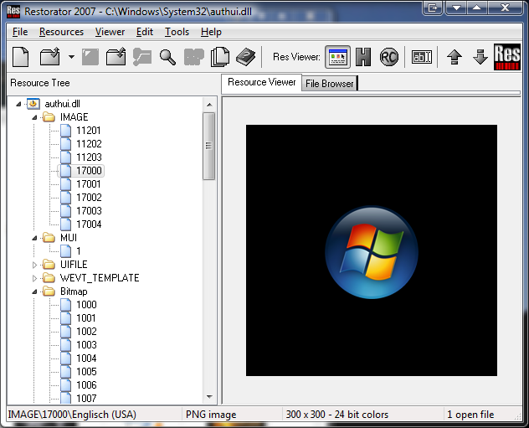Click the grayed Grab resources icon
The image size is (529, 428).
142,57
